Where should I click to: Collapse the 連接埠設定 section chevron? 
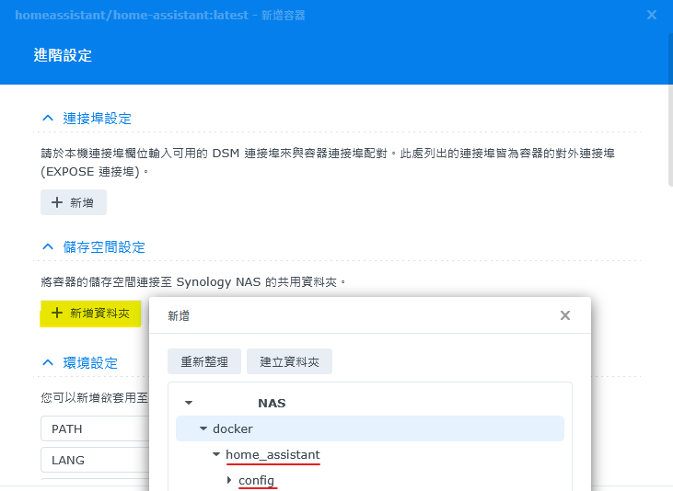[48, 118]
